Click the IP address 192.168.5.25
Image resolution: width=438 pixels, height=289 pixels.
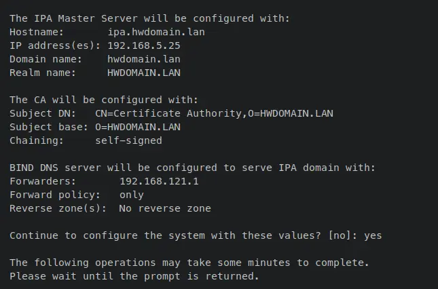click(x=144, y=45)
